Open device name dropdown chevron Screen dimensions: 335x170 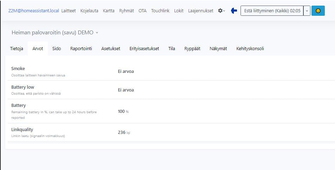tap(97, 33)
